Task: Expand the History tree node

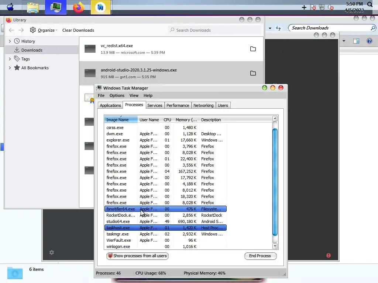Action: [10, 41]
